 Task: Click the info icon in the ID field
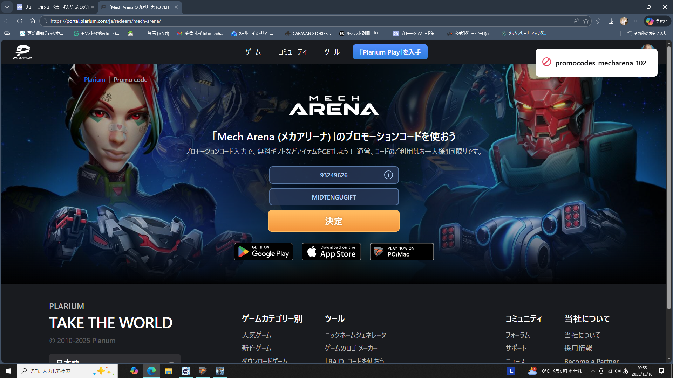pos(388,175)
